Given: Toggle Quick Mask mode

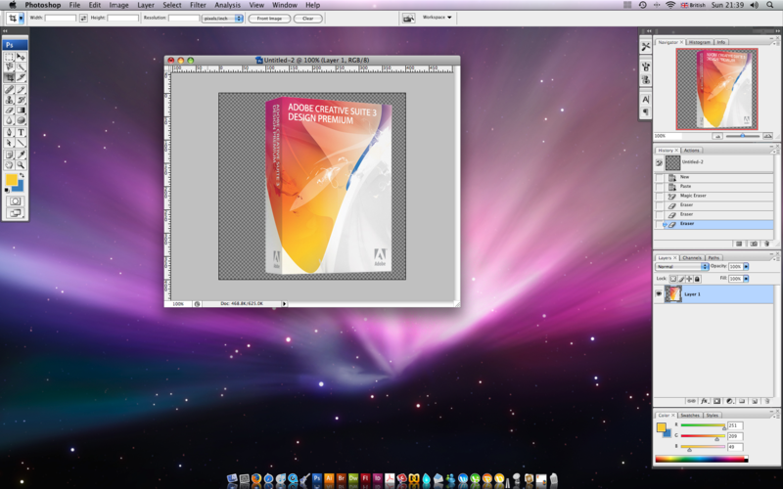Looking at the screenshot, I should coord(15,201).
